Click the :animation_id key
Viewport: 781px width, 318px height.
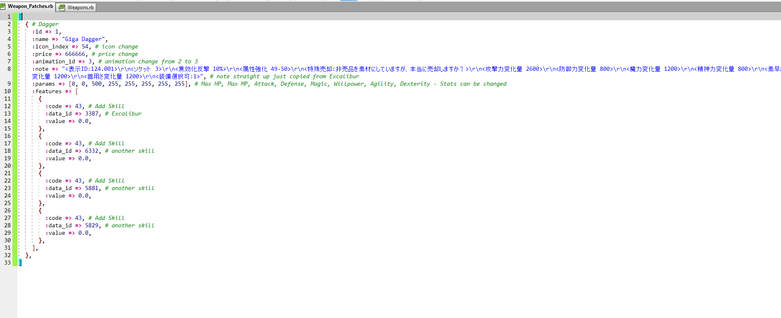[x=54, y=61]
